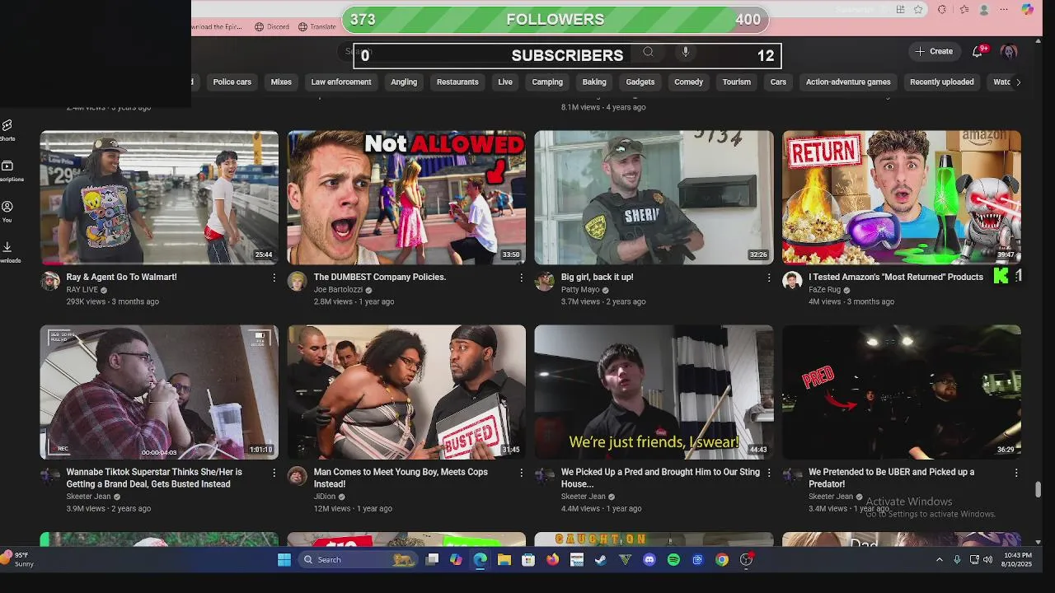Open the Windows Start menu
Screen dimensions: 1055x593
[284, 560]
